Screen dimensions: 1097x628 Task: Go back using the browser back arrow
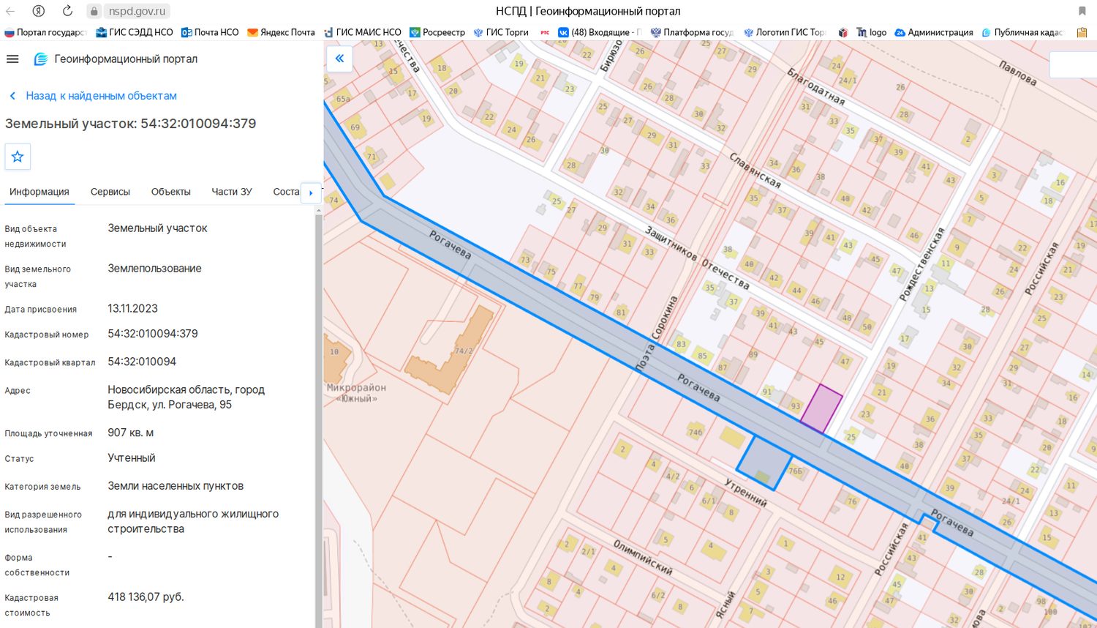click(11, 11)
